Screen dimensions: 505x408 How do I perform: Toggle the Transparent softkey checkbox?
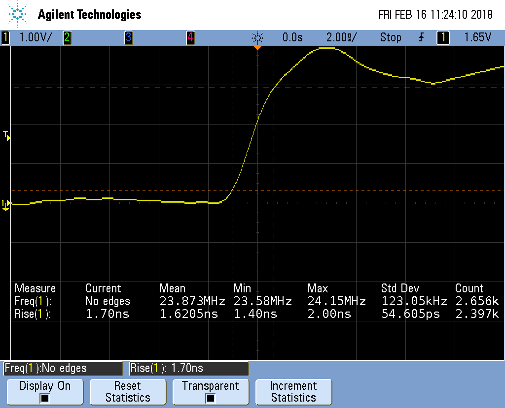point(210,398)
